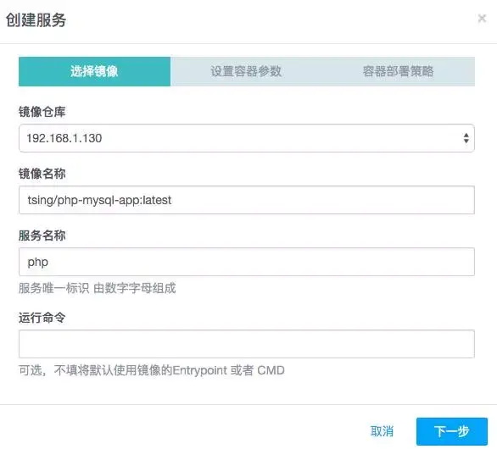Click the 镜像名称 input field
The width and height of the screenshot is (497, 449).
click(x=247, y=200)
